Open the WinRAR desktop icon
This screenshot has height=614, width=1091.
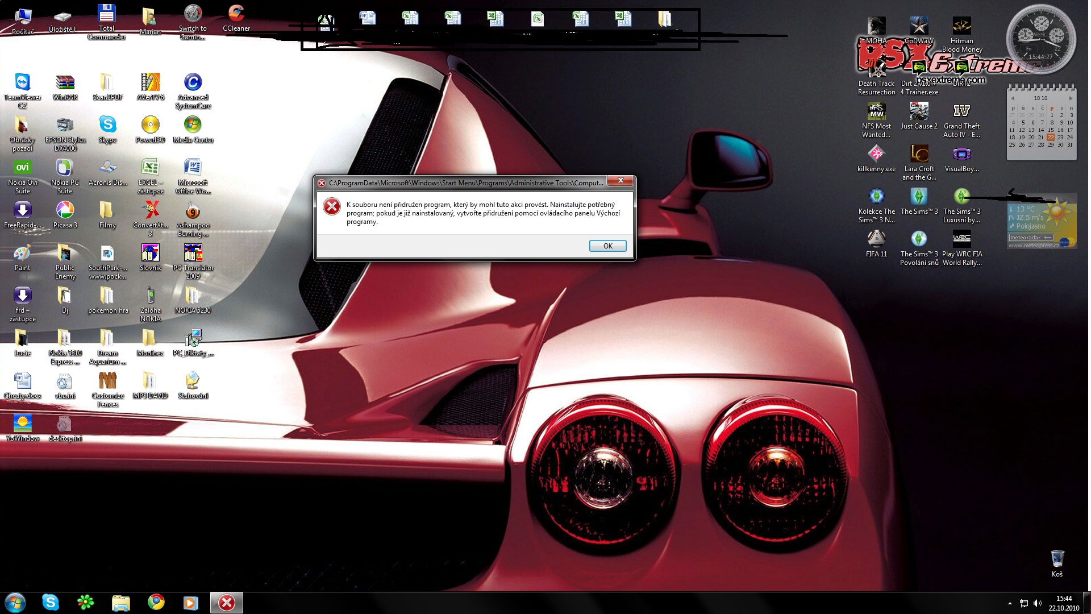pos(65,83)
